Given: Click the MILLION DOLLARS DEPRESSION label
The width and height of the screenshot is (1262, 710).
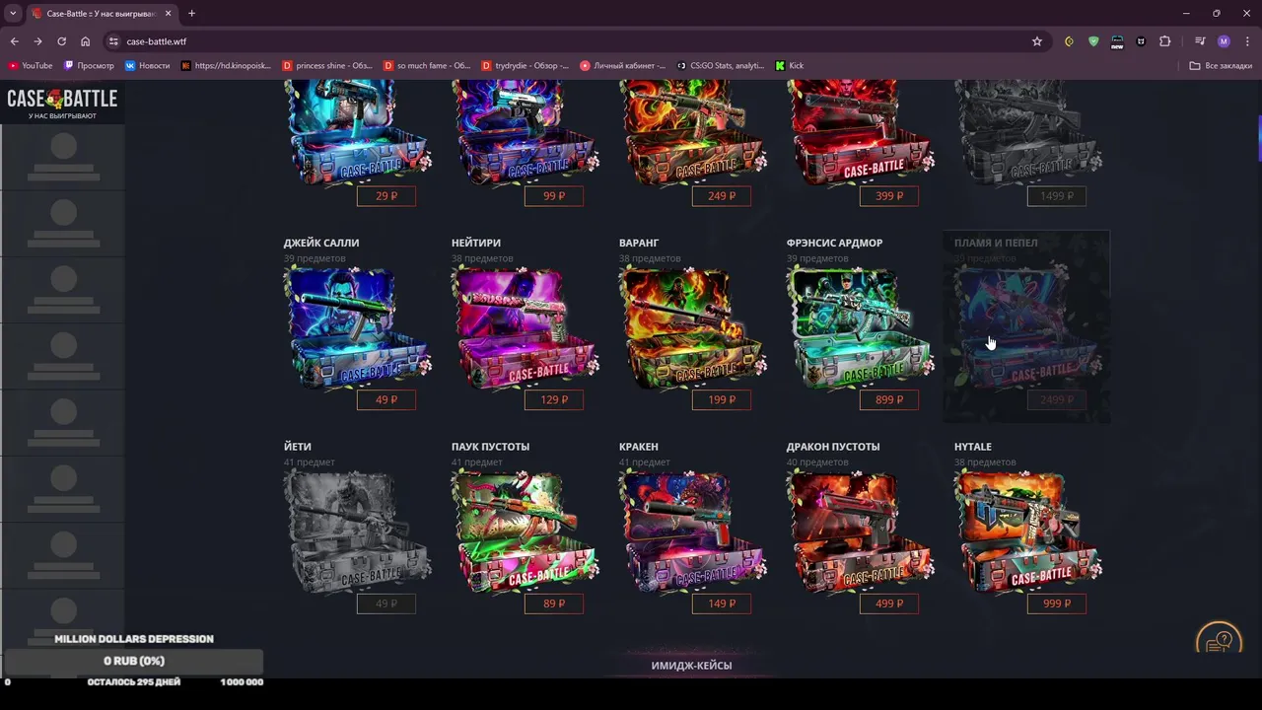Looking at the screenshot, I should pyautogui.click(x=134, y=639).
